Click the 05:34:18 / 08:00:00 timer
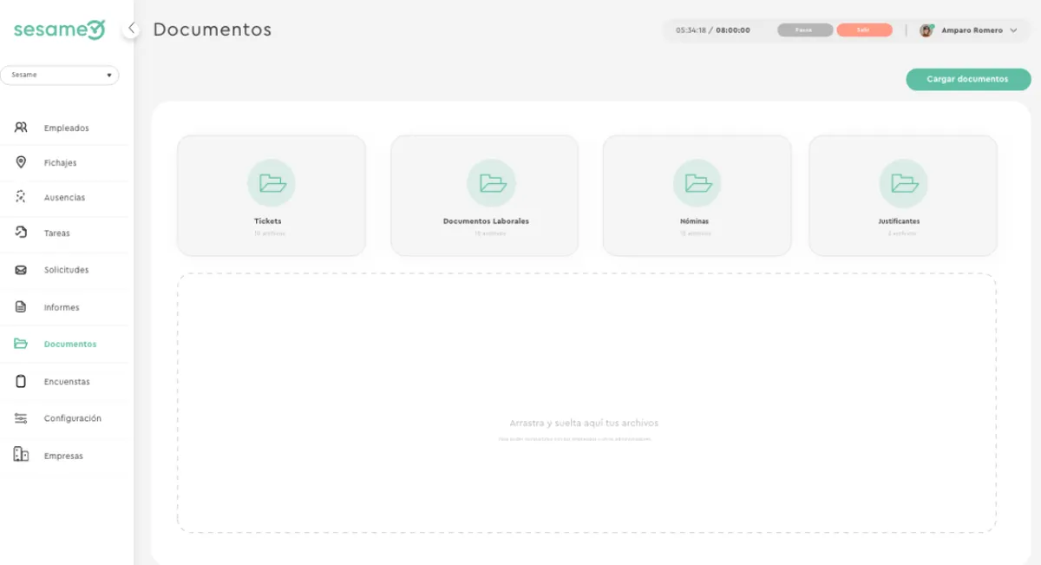 [x=713, y=30]
